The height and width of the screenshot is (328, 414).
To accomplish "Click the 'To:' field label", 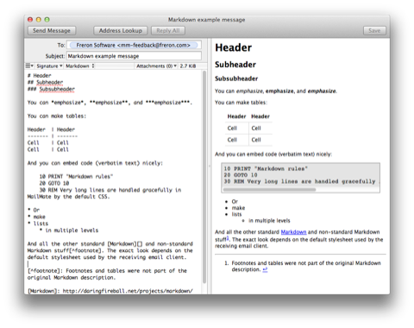I will tap(61, 45).
